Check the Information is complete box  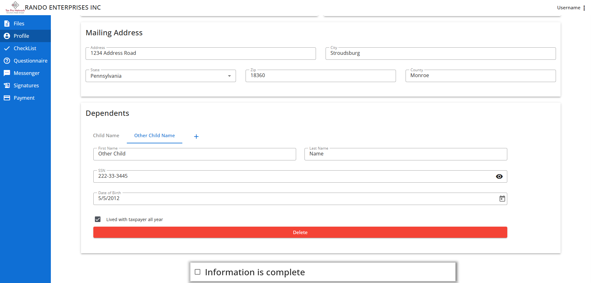tap(198, 272)
